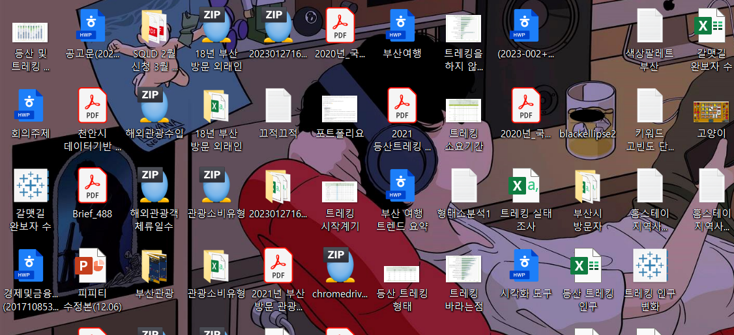Select the 18년 부산 방문 외래인 ZIP archive
Image resolution: width=734 pixels, height=335 pixels.
coord(216,26)
